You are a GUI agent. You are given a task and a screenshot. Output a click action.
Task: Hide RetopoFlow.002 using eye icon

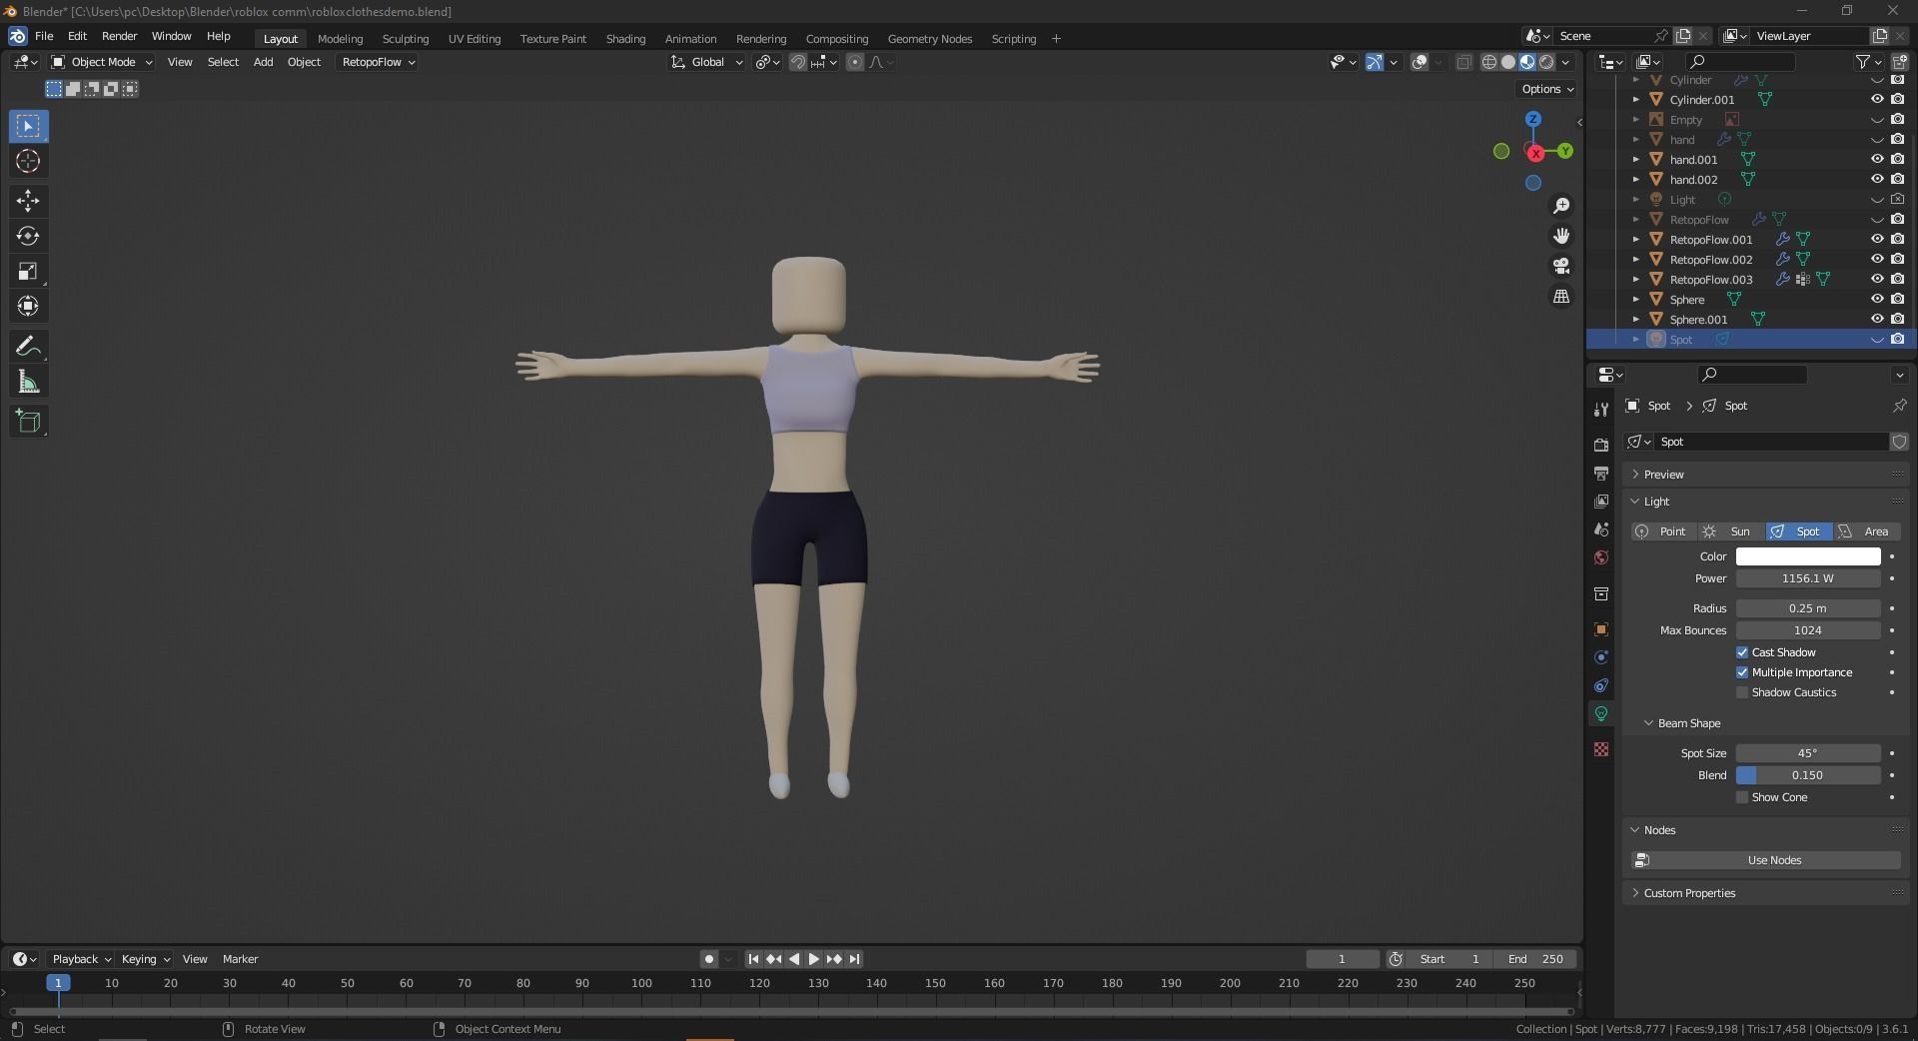point(1877,260)
